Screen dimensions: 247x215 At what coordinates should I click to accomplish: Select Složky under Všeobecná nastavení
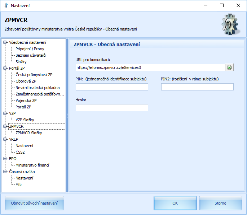pyautogui.click(x=21, y=62)
